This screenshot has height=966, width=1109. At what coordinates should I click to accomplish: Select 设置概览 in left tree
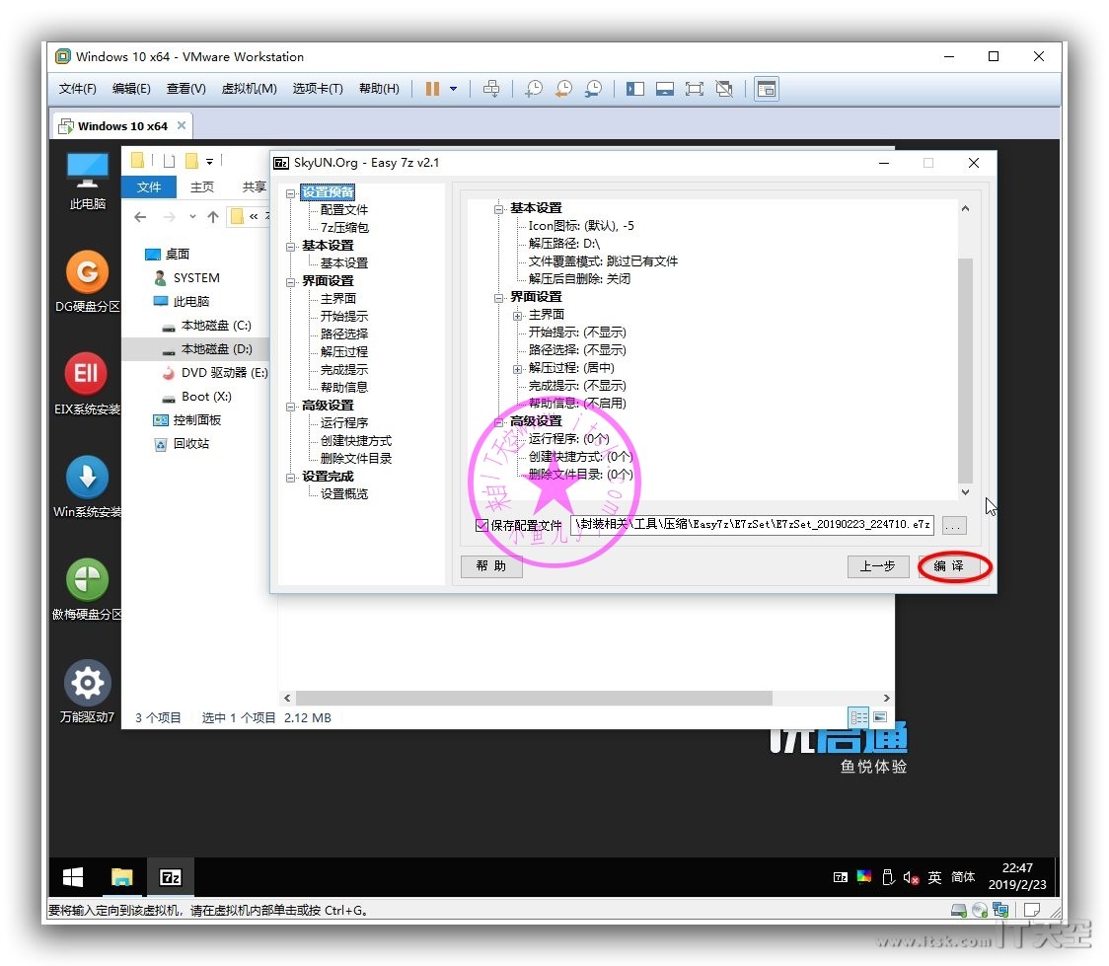344,493
